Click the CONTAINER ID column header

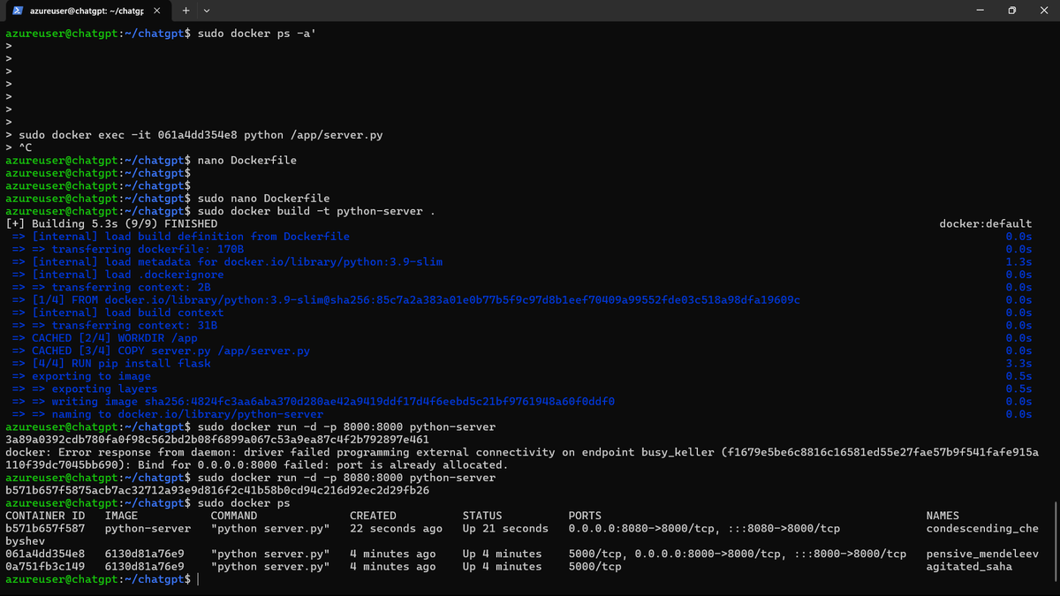click(45, 516)
